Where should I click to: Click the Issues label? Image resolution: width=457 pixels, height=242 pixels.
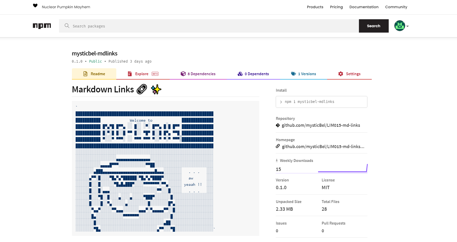coord(281,223)
